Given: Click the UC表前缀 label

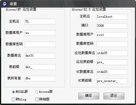Looking at the screenshot, I should tap(85, 81).
